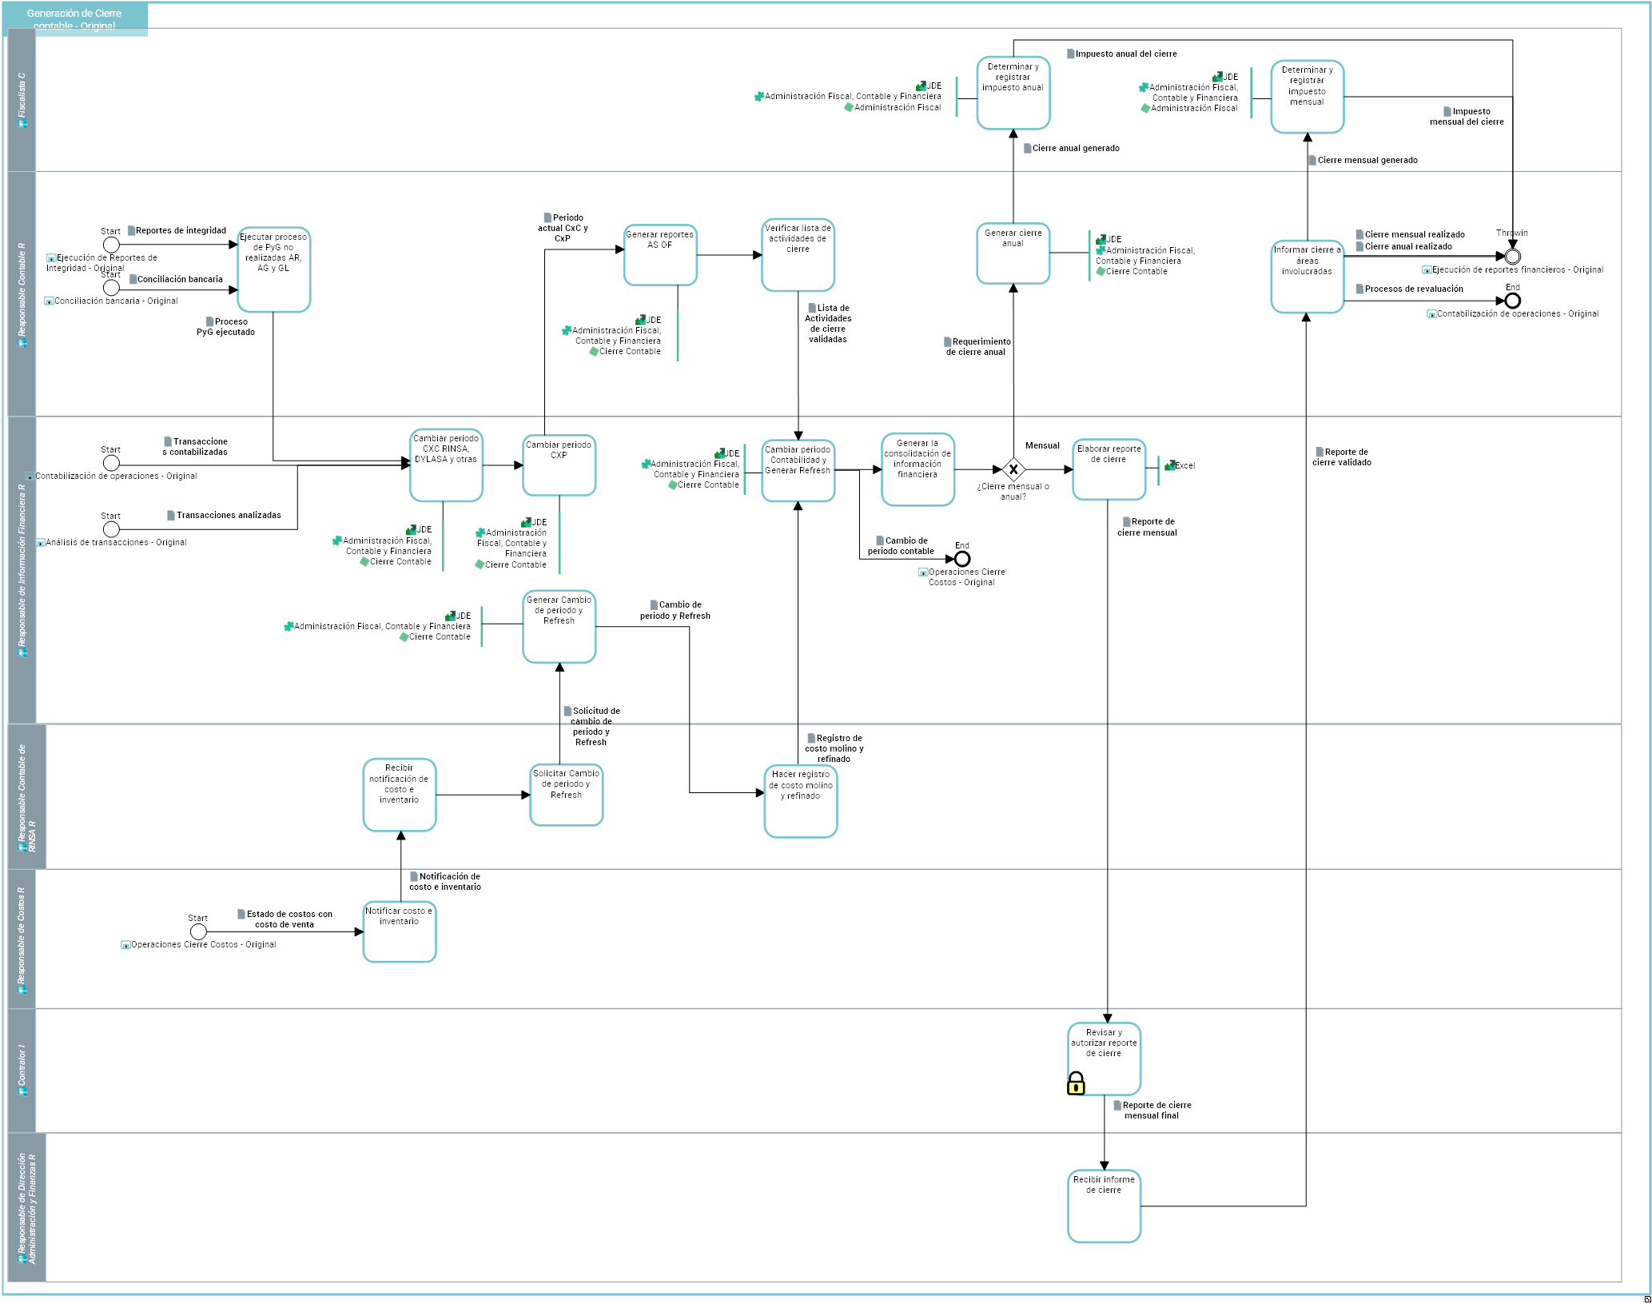
Task: Select Responsable de Información Financiera R lane header
Action: tap(22, 570)
